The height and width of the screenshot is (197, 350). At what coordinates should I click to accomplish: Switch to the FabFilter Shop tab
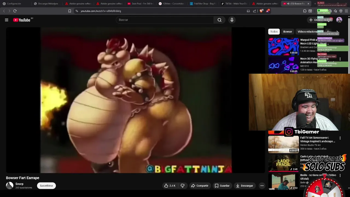tap(203, 4)
